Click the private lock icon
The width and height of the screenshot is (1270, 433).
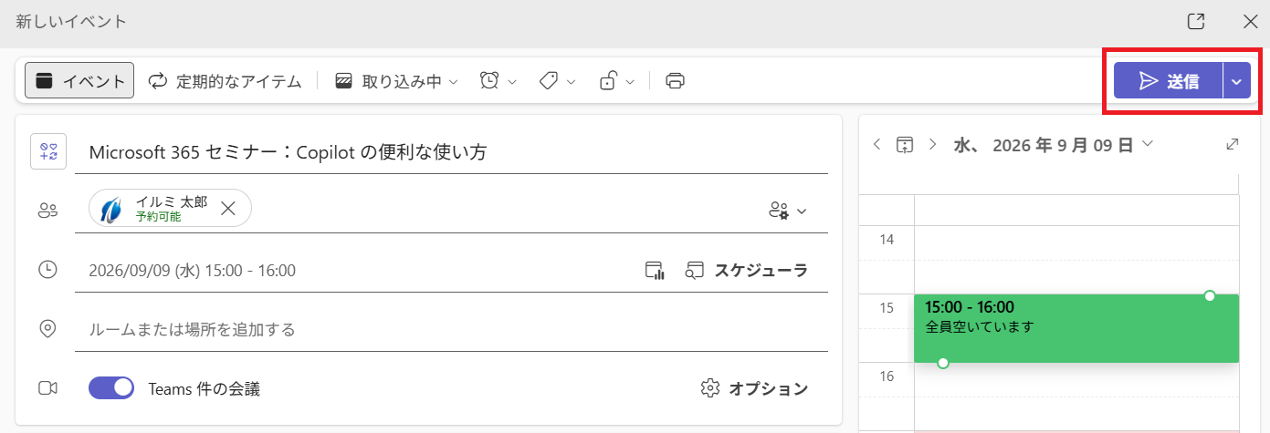tap(607, 81)
